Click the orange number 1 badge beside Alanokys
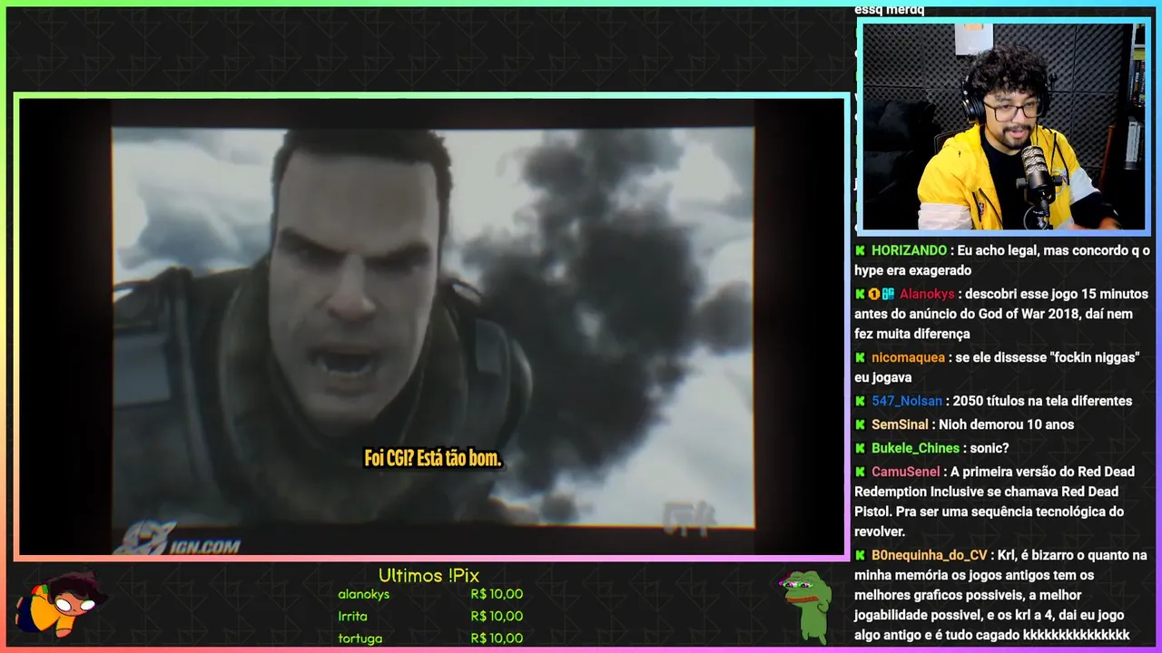The image size is (1162, 653). (873, 294)
